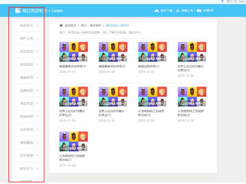Open thumbnail of 从克格勃特工到俄罗斯总统(1)
246x184 pixels.
[73, 141]
